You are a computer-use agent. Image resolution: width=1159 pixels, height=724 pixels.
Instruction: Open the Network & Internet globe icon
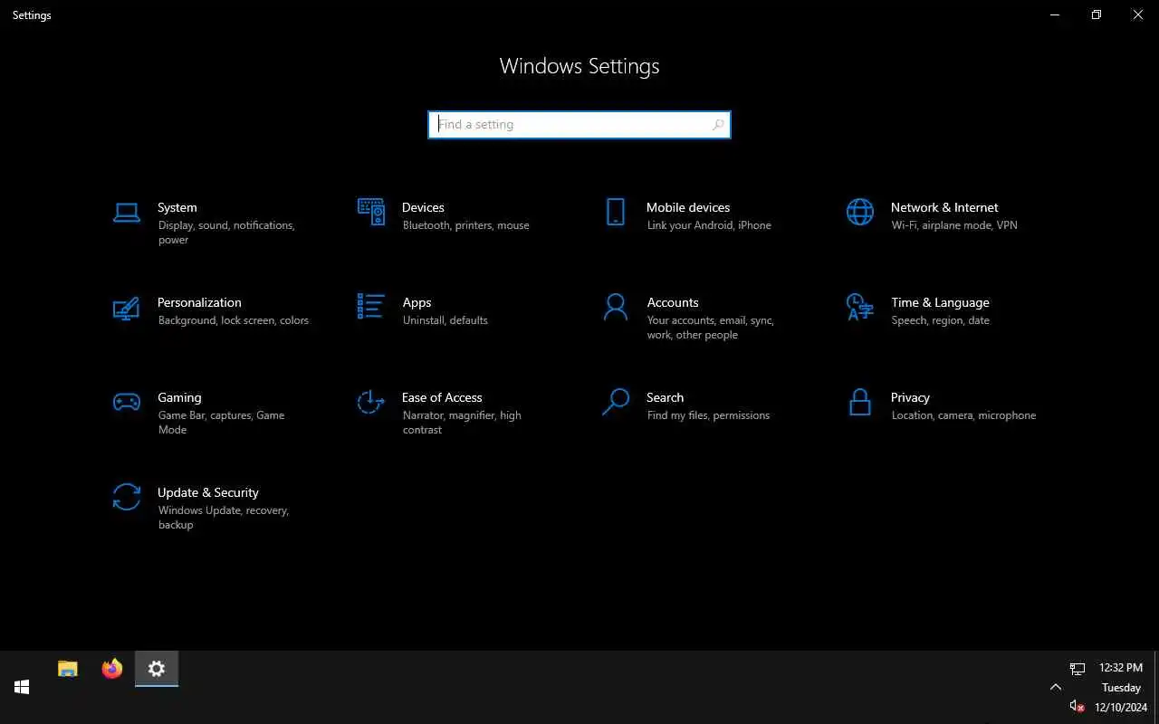coord(860,212)
